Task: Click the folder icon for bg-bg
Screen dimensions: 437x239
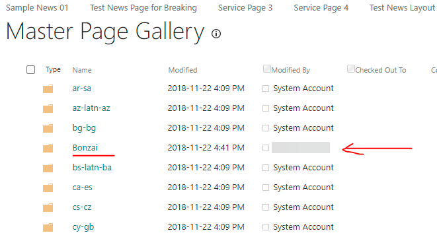Action: (x=48, y=128)
